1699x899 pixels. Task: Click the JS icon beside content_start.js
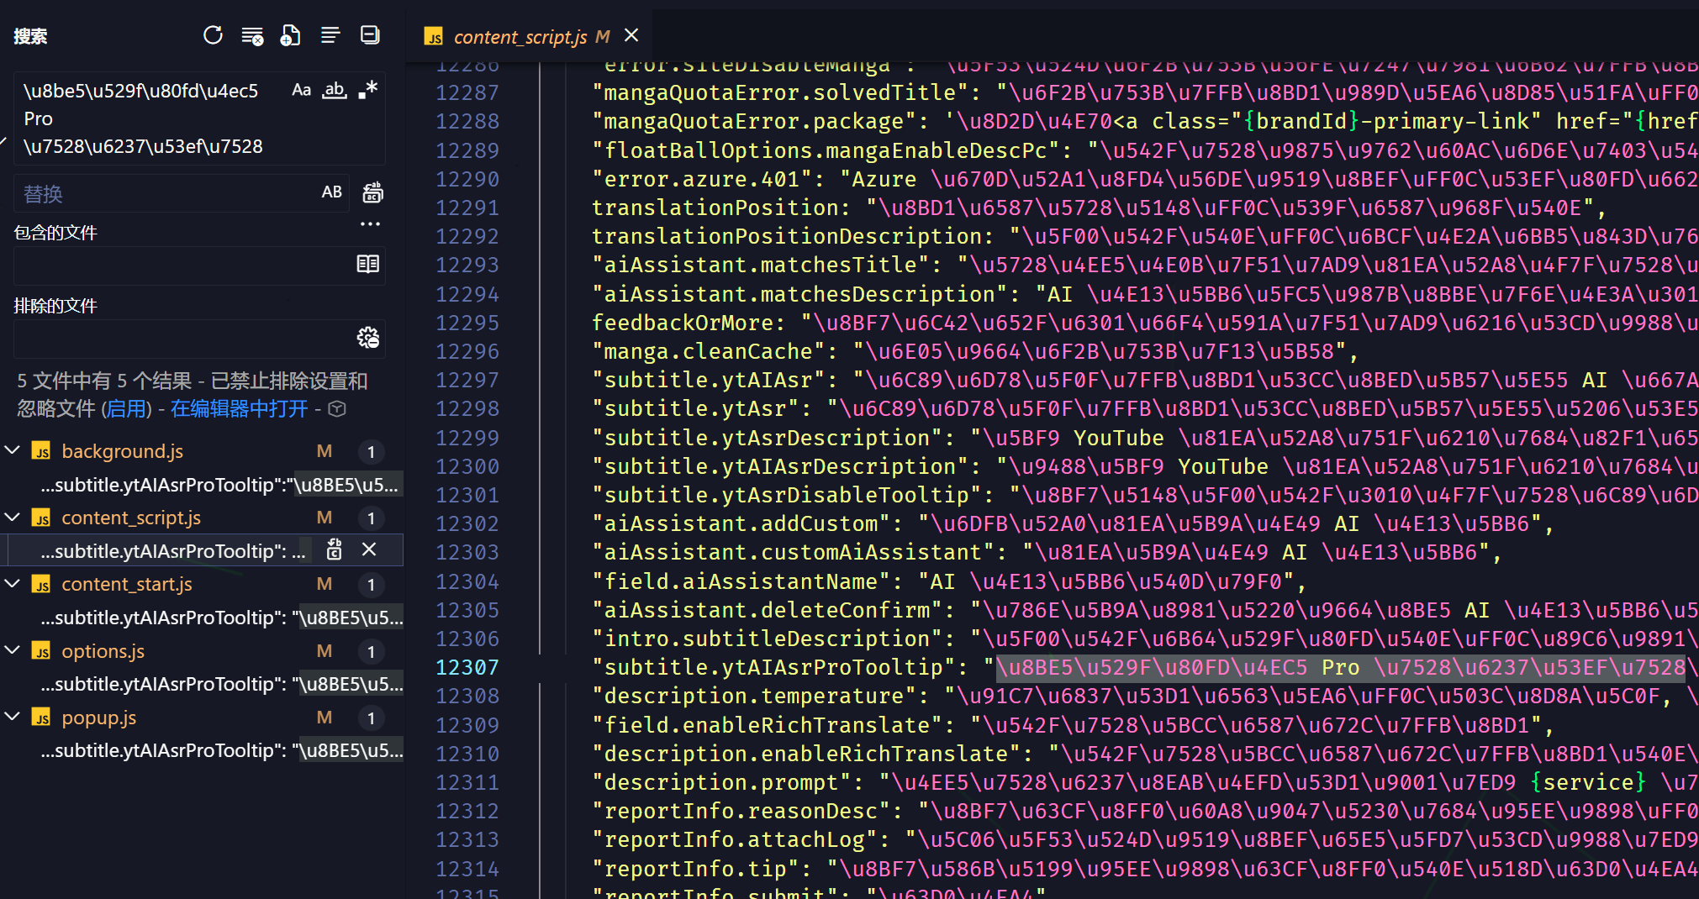(x=41, y=584)
